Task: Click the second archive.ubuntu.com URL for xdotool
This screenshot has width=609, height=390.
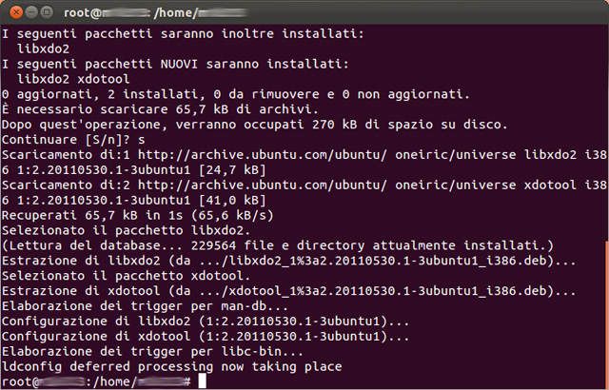Action: (236, 185)
